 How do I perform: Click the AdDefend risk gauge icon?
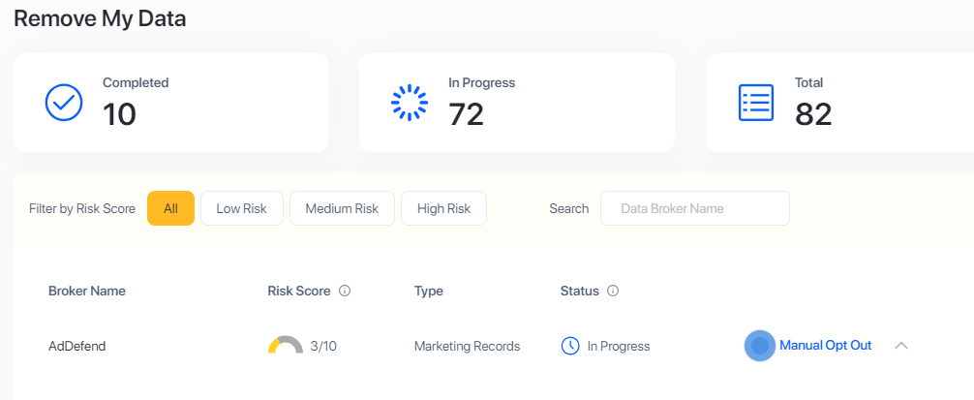286,346
